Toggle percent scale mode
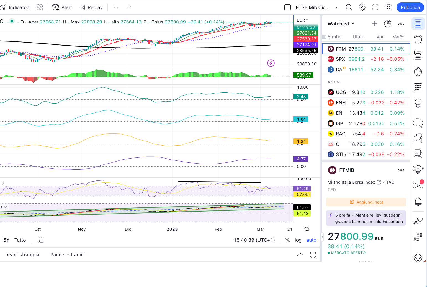Image resolution: width=427 pixels, height=287 pixels. [x=287, y=240]
